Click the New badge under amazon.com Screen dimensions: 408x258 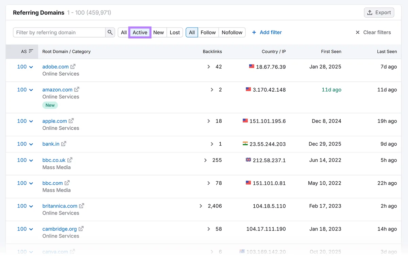pos(50,105)
